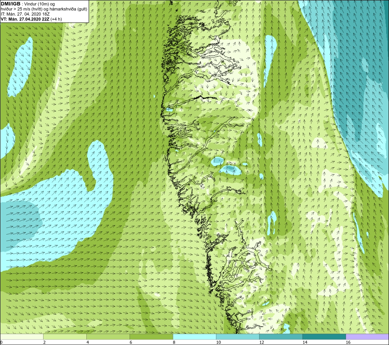Viewport: 389px width, 345px height.
Task: Click the legend value '14'
Action: (305, 342)
